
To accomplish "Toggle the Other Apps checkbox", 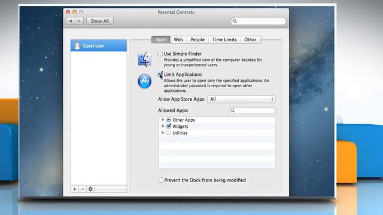I will click(169, 119).
